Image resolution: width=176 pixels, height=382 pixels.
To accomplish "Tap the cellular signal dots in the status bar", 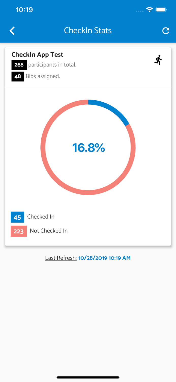I will 139,11.
